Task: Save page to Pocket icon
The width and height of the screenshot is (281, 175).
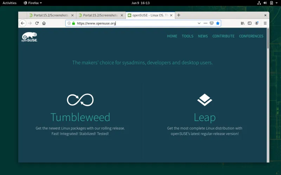Action: point(211,23)
